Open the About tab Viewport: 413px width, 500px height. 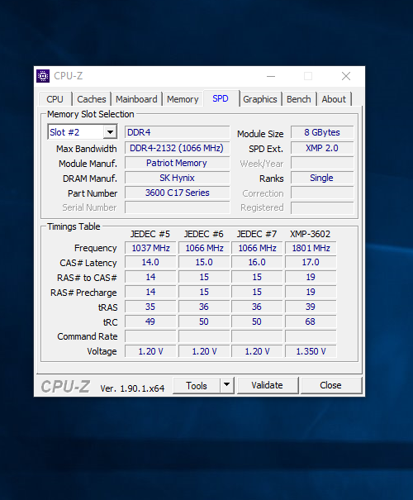coord(334,99)
